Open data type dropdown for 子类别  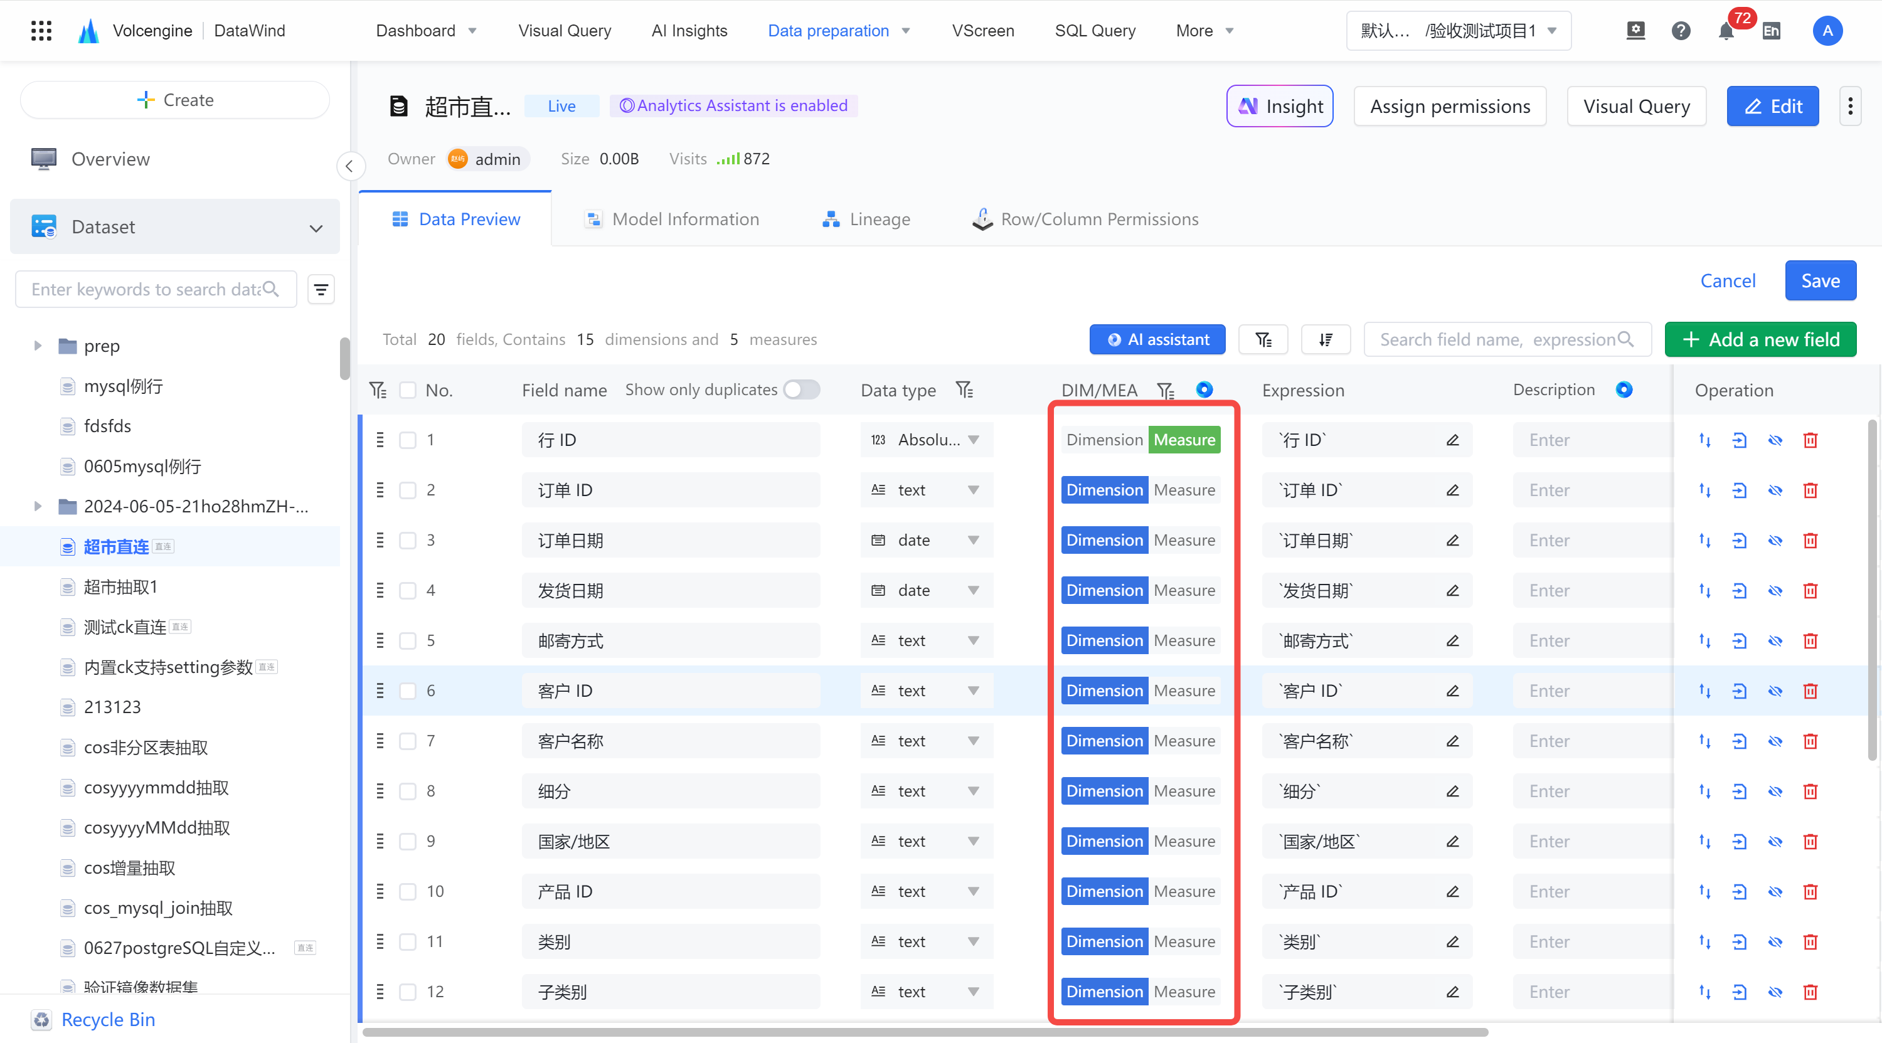tap(927, 992)
